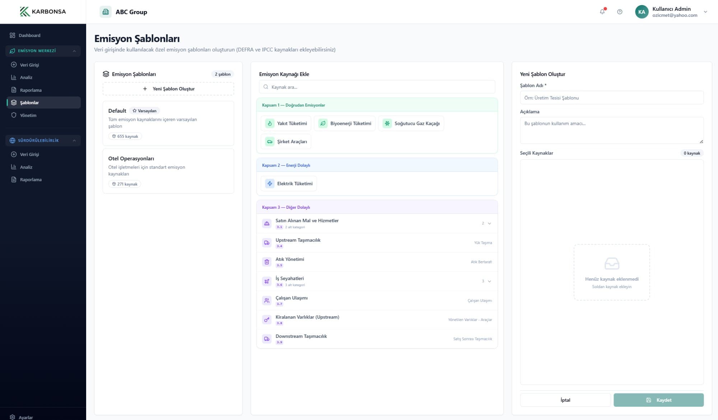Collapse the Emisyon Merkezi sidebar section
The image size is (718, 420).
point(74,51)
